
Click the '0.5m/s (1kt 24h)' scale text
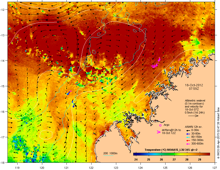click(194, 113)
